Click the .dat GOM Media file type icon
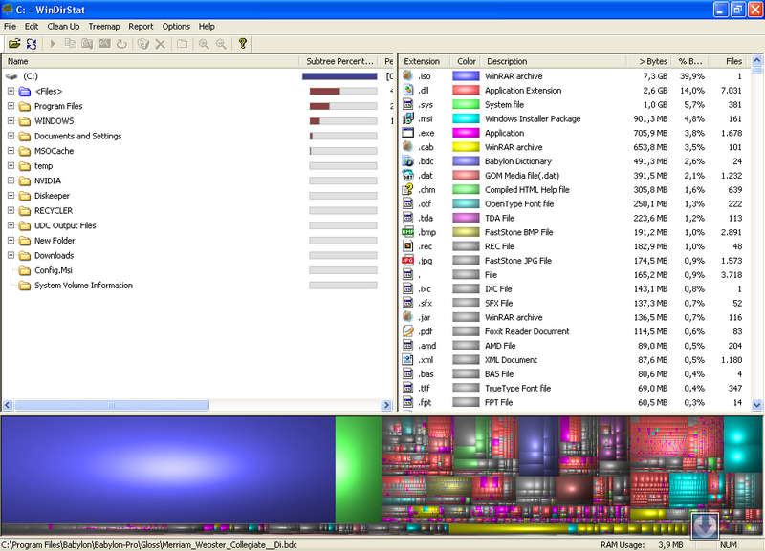 click(x=408, y=176)
